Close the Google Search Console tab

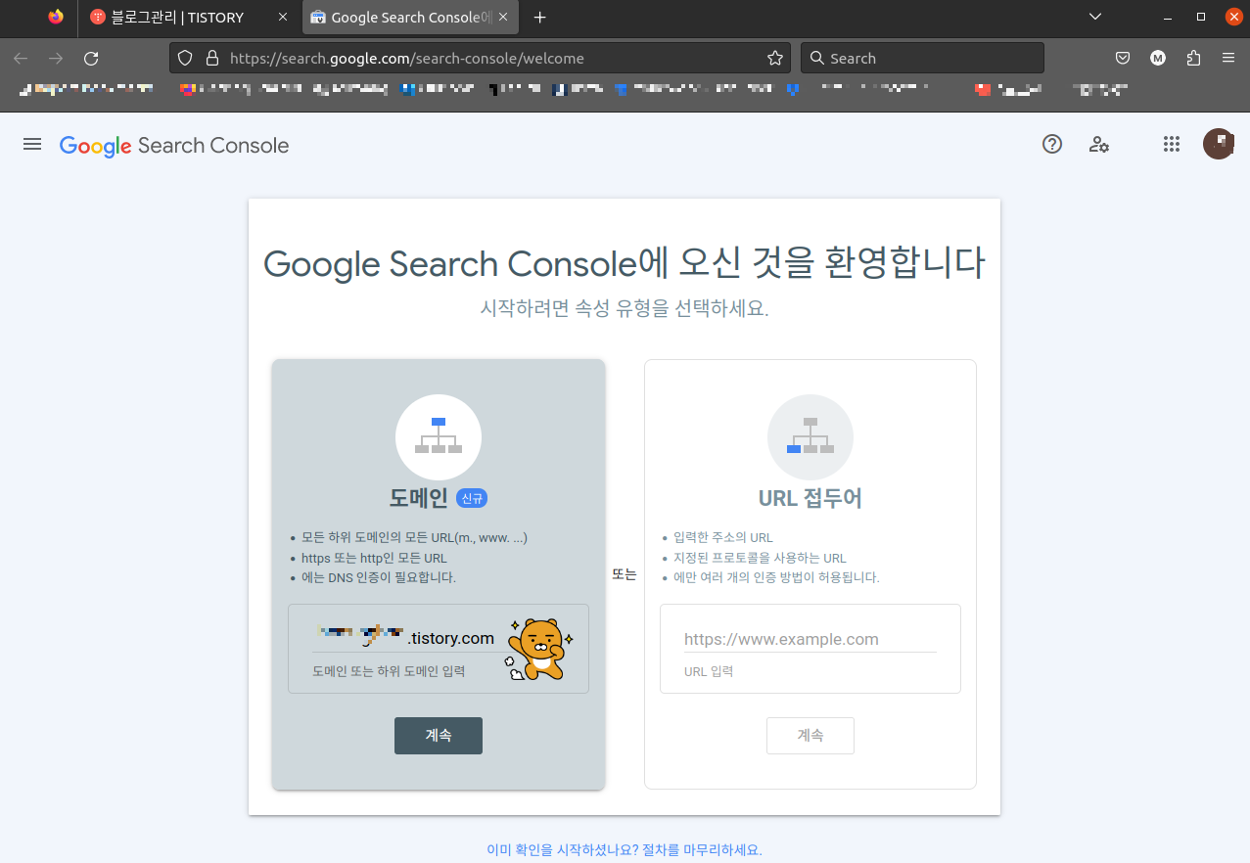(503, 17)
